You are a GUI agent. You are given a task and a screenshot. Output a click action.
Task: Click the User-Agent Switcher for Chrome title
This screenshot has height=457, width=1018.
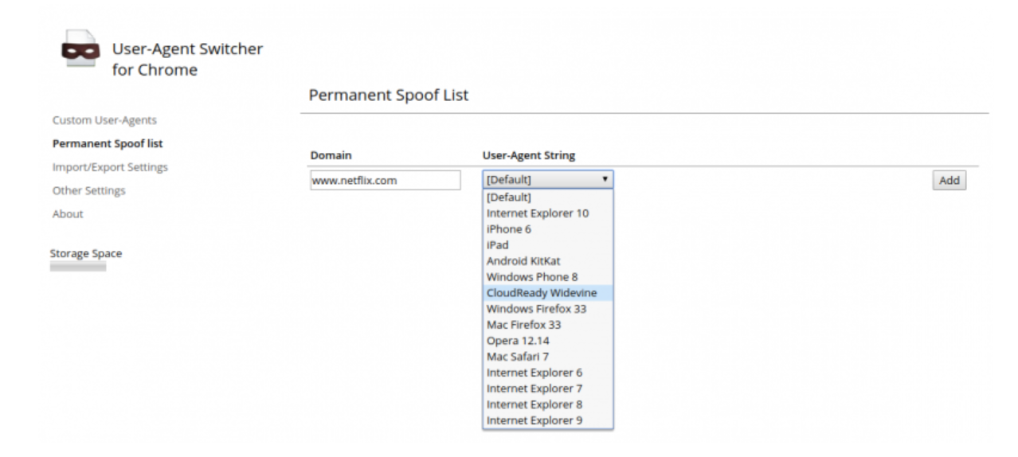[x=188, y=60]
